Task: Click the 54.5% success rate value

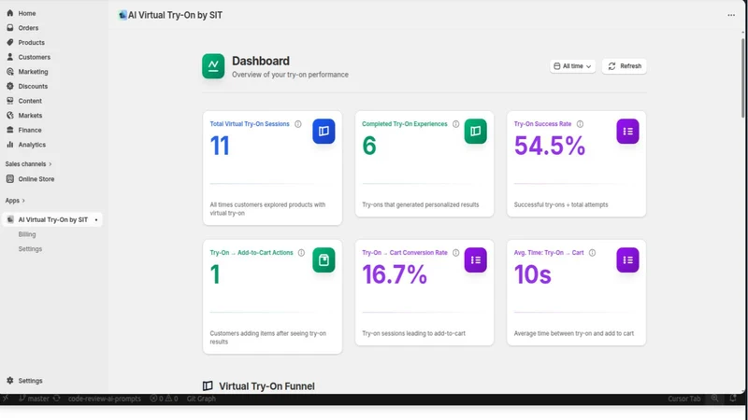Action: click(549, 146)
